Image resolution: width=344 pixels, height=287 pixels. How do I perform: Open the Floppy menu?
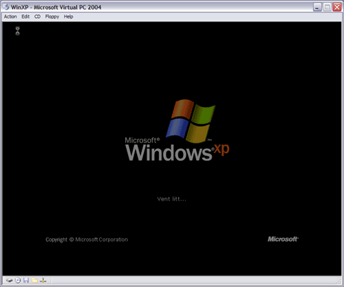(52, 16)
